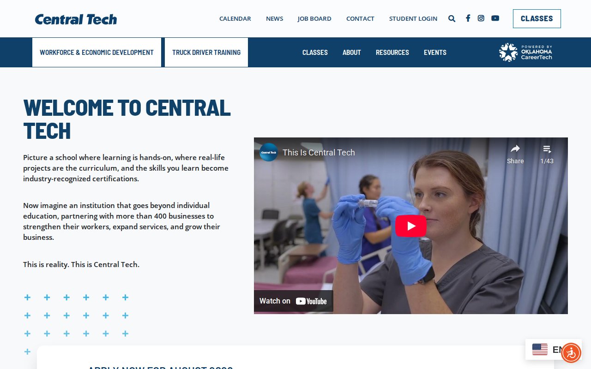Image resolution: width=591 pixels, height=369 pixels.
Task: Click the Central Tech channel avatar
Action: [x=269, y=152]
